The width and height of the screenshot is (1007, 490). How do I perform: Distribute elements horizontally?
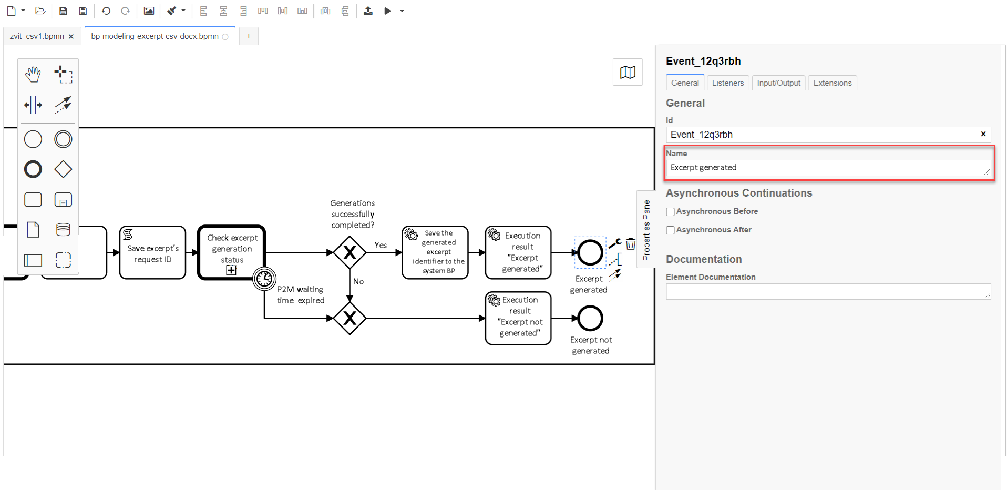(325, 11)
